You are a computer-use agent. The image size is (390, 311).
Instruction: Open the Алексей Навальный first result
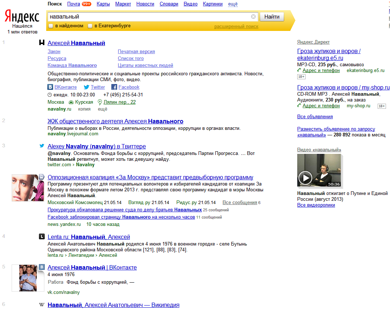(76, 43)
